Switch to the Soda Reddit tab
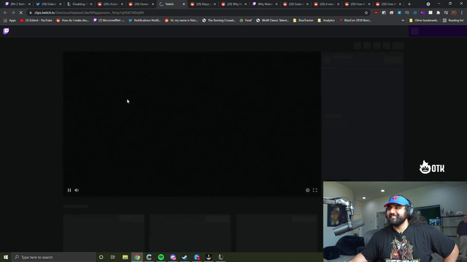The height and width of the screenshot is (262, 467). pos(296,4)
